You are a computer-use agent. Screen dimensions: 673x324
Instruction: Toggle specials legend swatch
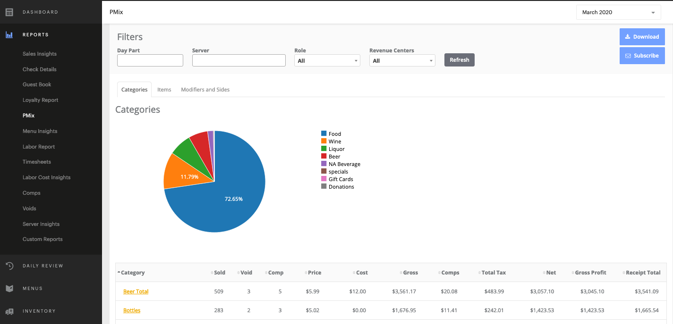(x=324, y=171)
